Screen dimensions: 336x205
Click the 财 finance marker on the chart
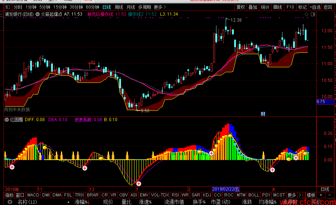(x=263, y=114)
